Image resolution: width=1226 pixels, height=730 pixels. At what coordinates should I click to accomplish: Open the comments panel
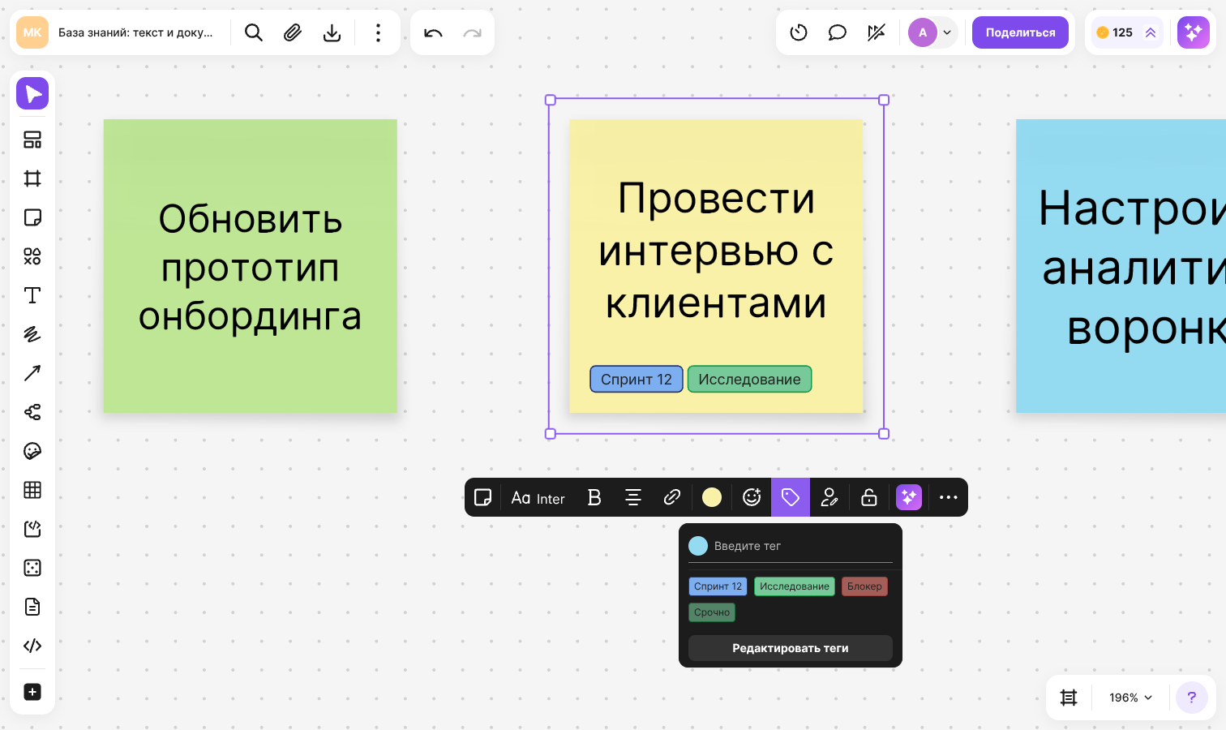point(838,32)
